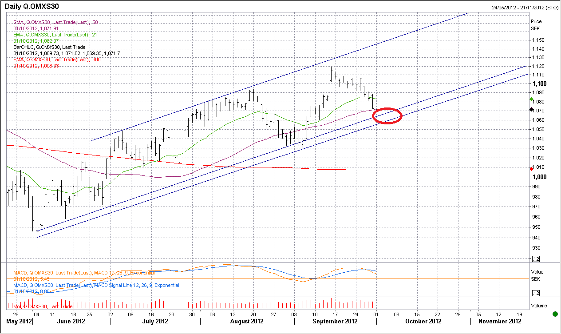Click the orange MACD 12, 26, 9 legend label
Screen dimensions: 561x334
coord(84,273)
